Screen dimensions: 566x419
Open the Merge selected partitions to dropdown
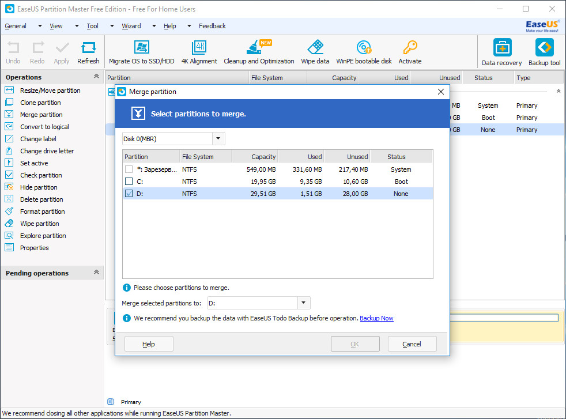[x=304, y=303]
